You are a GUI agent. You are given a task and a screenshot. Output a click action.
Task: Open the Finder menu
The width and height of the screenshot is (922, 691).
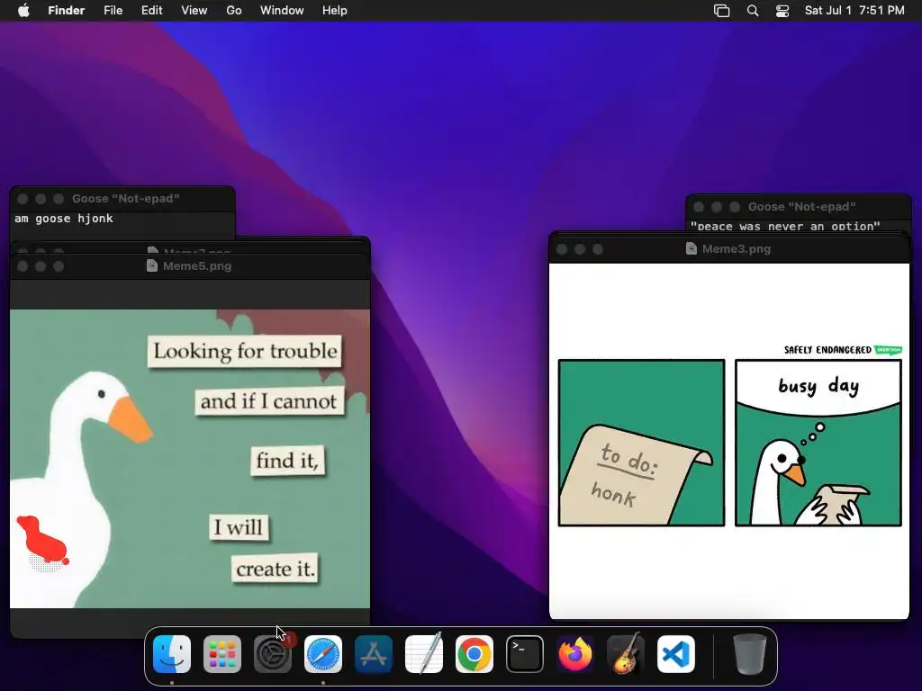point(67,11)
